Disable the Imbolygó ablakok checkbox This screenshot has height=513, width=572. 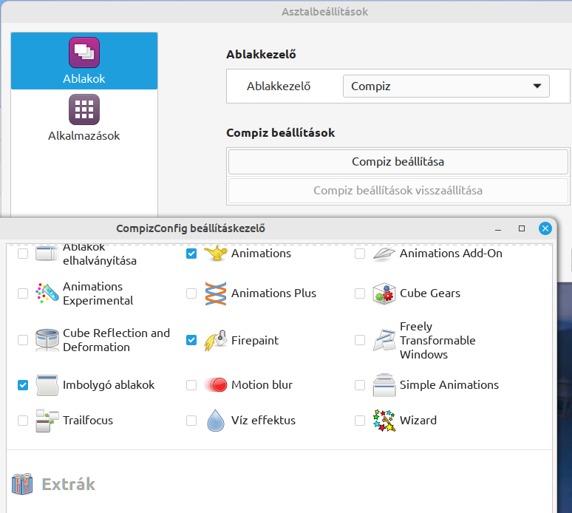tap(23, 385)
